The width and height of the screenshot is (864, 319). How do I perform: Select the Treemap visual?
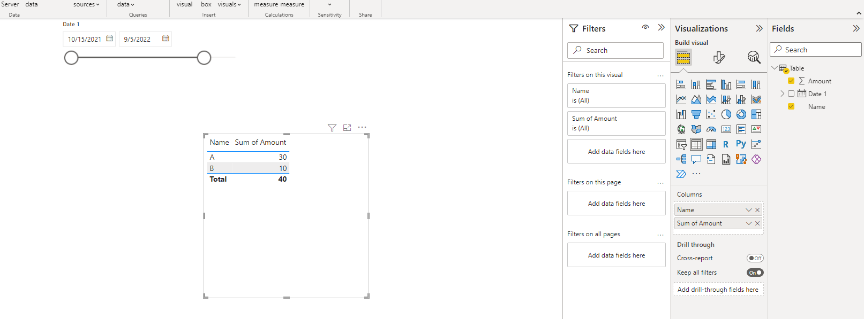pos(756,114)
